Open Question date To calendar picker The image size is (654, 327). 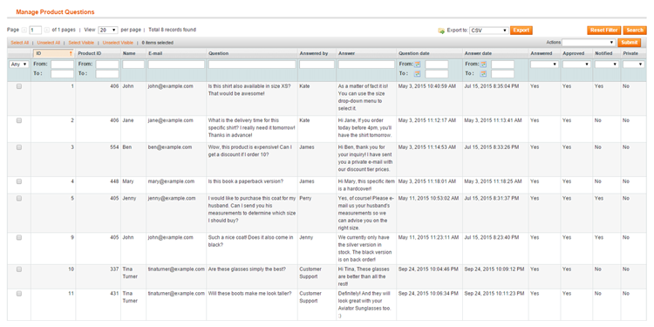point(418,74)
